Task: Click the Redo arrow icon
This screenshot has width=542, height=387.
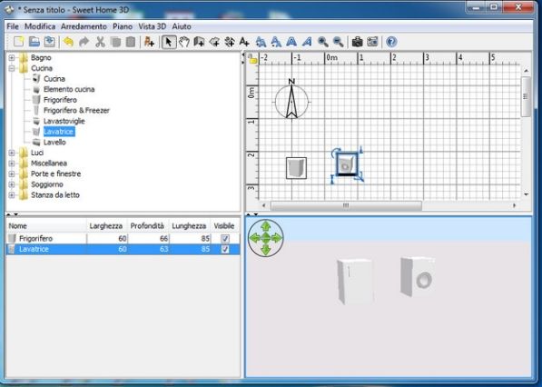Action: [84, 42]
